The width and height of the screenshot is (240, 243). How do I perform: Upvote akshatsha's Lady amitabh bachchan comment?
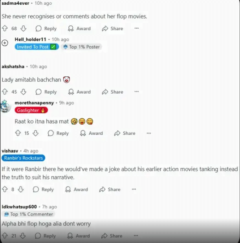click(x=5, y=92)
